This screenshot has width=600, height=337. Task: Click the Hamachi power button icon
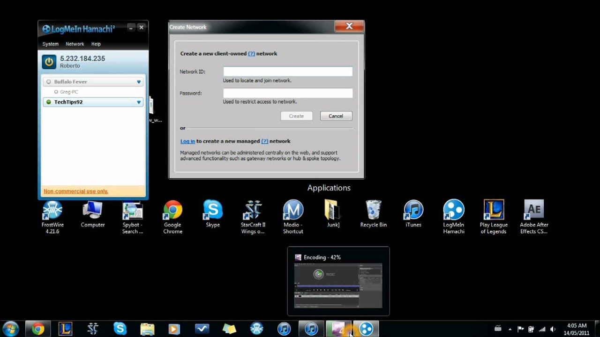(49, 62)
